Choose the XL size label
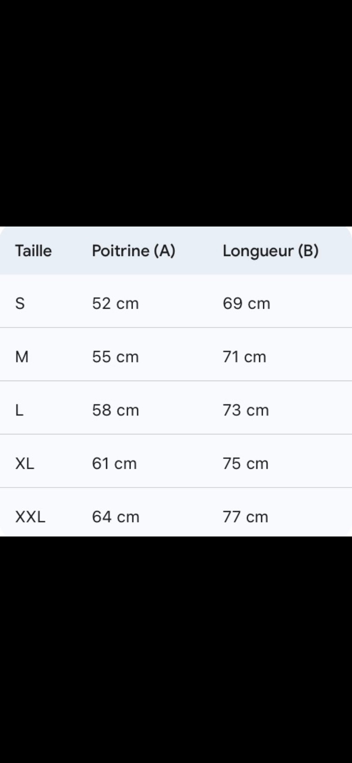 [x=25, y=463]
